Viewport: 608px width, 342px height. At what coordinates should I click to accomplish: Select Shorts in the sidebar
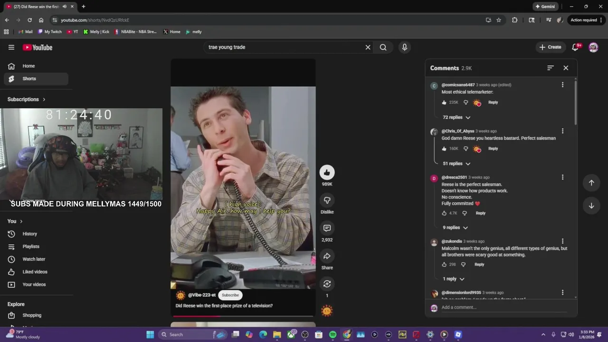[x=36, y=79]
